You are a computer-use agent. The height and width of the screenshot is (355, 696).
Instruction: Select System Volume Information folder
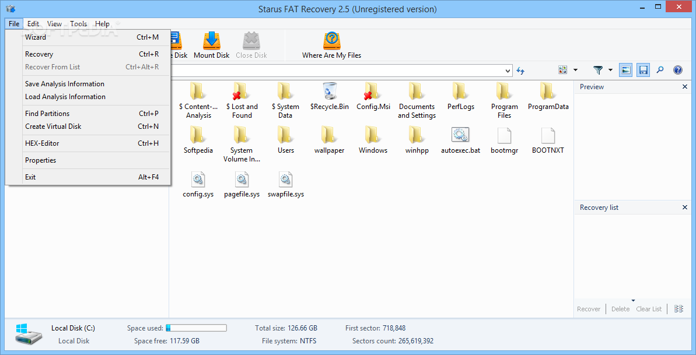coord(242,144)
